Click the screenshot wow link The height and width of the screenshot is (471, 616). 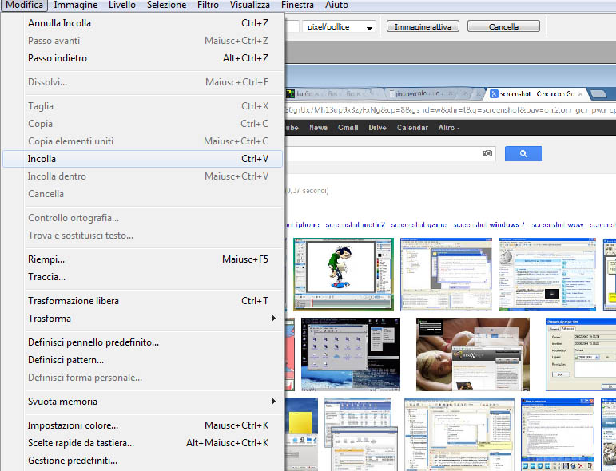pos(557,224)
